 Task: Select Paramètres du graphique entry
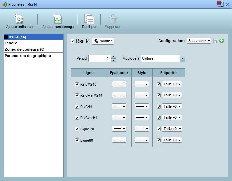coord(34,56)
